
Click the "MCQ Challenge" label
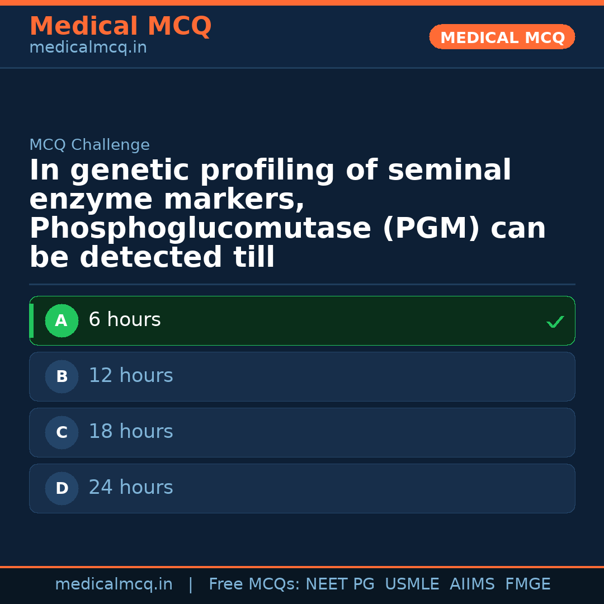click(x=89, y=145)
